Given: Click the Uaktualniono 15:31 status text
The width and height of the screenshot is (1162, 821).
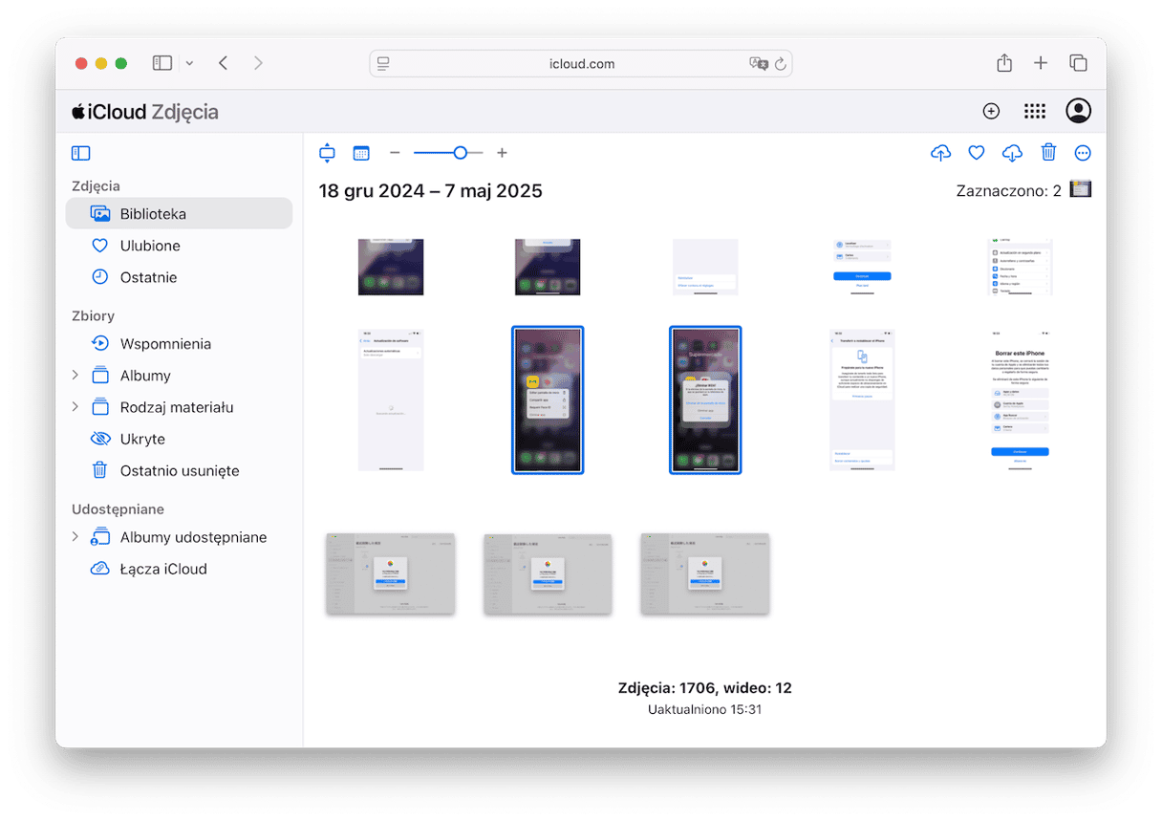Looking at the screenshot, I should pos(704,710).
